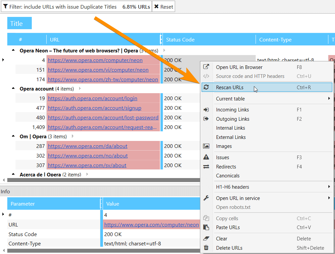Sort by the Content-Type column header
This screenshot has width=335, height=254.
[292, 39]
